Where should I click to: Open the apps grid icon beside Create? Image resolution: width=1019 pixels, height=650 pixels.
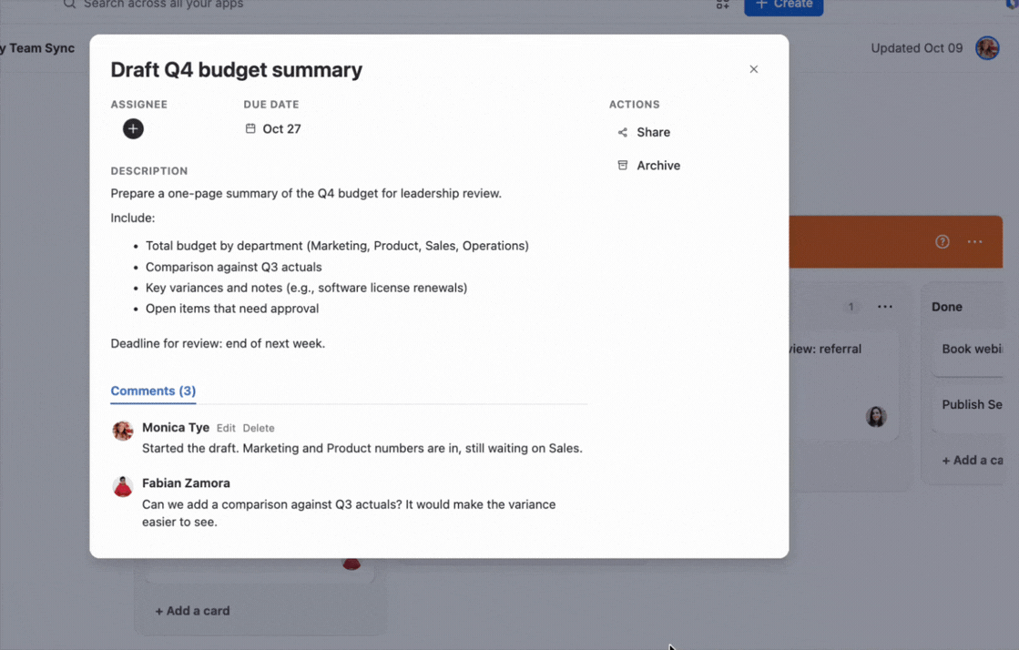[723, 4]
